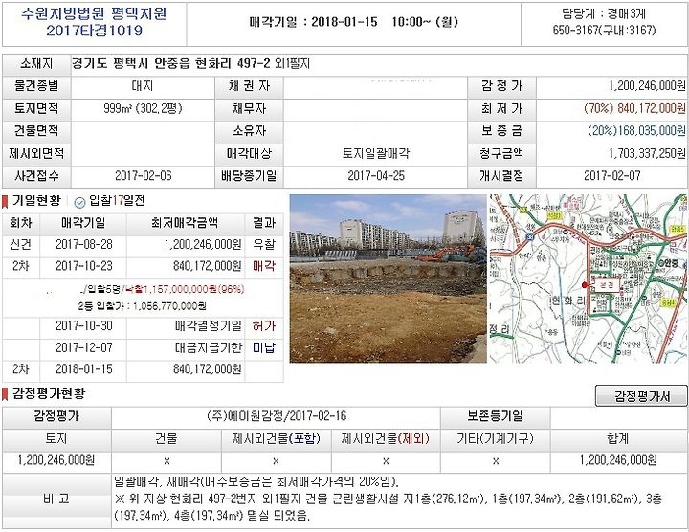Click court name 수원지방법원 평택지원
689x532 pixels.
pos(94,14)
